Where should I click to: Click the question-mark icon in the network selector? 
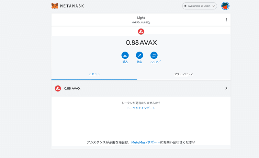(x=185, y=6)
